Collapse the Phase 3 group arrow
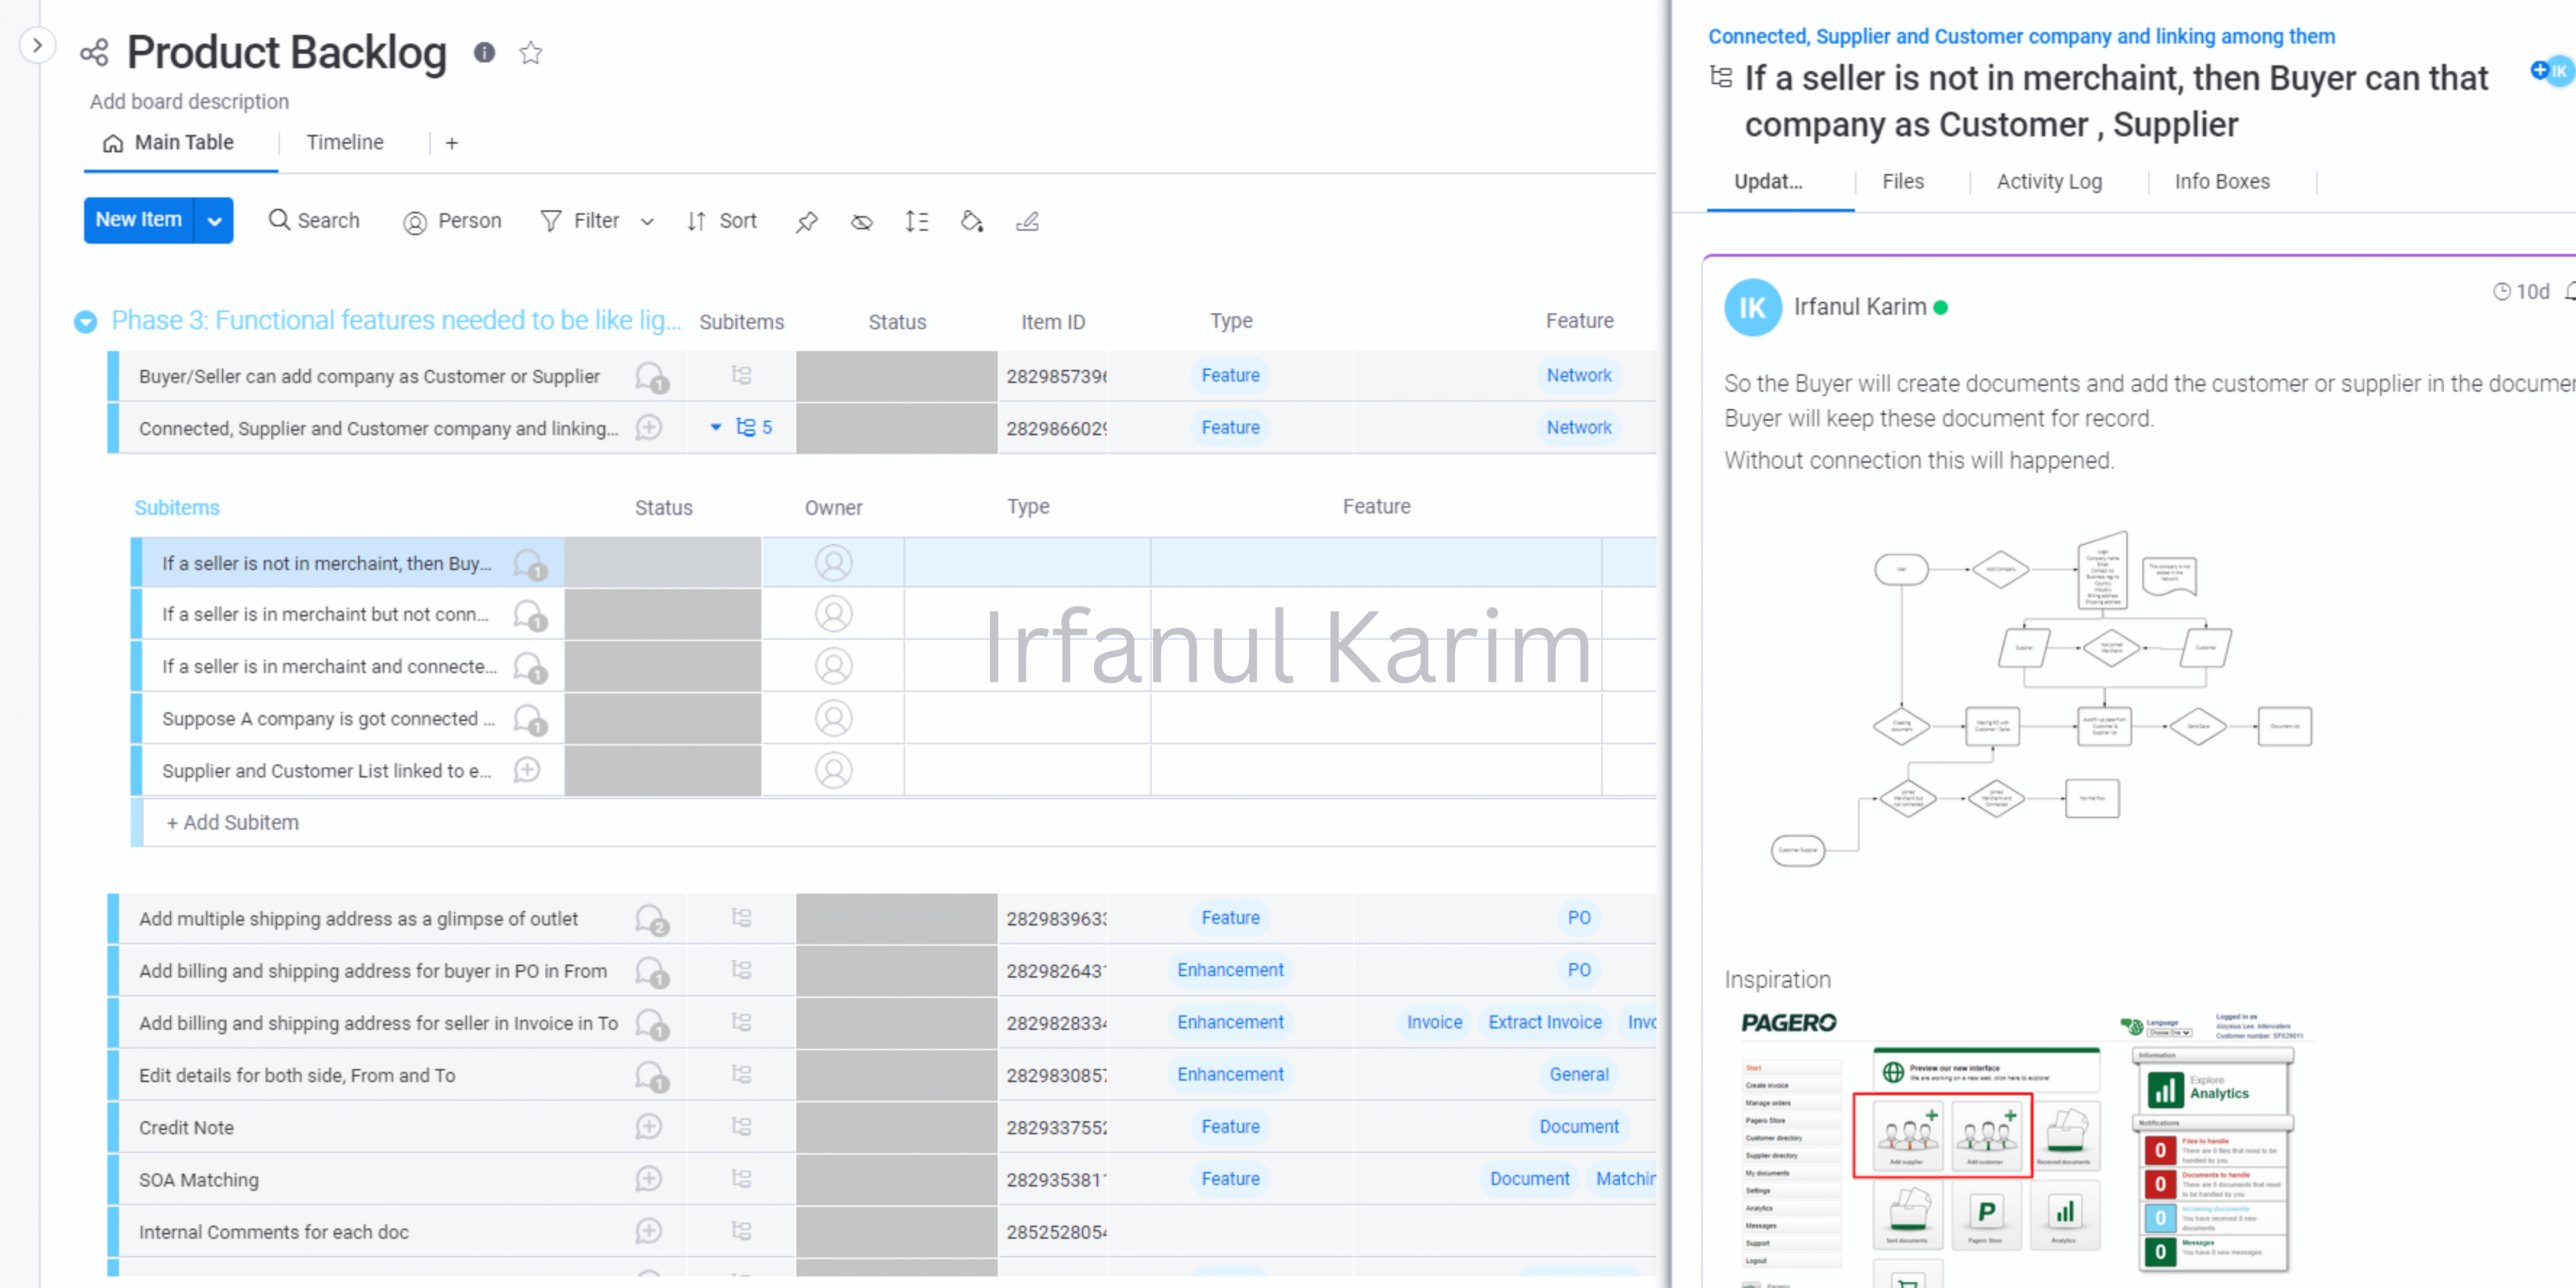 [x=86, y=322]
